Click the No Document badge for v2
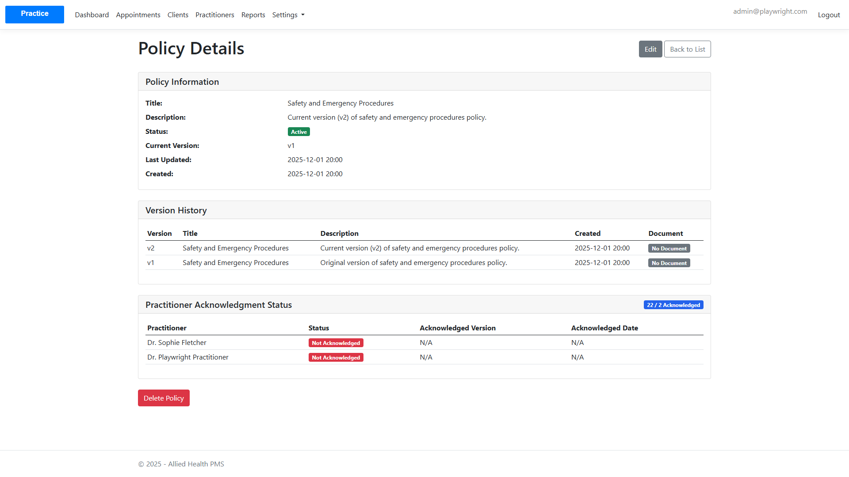The image size is (849, 477). (669, 248)
